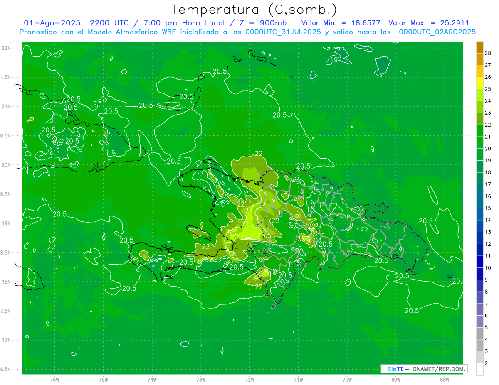Click the '72W' longitude axis label

click(x=249, y=379)
